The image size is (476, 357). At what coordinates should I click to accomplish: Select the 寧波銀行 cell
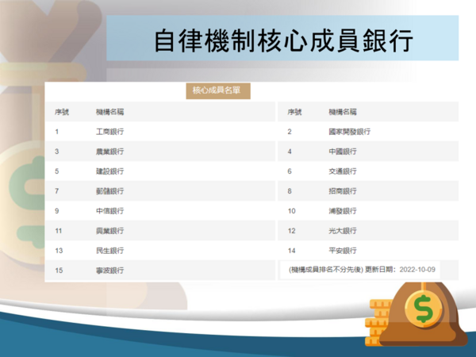(x=110, y=271)
